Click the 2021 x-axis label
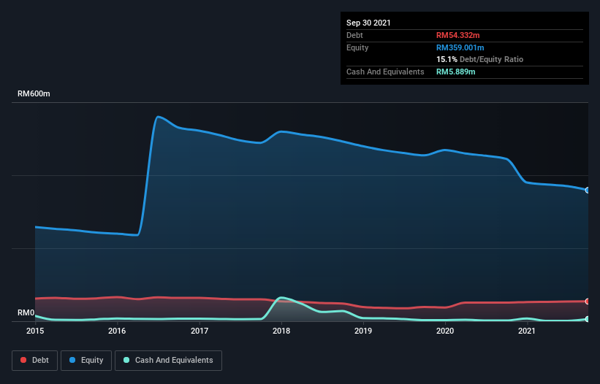 527,331
